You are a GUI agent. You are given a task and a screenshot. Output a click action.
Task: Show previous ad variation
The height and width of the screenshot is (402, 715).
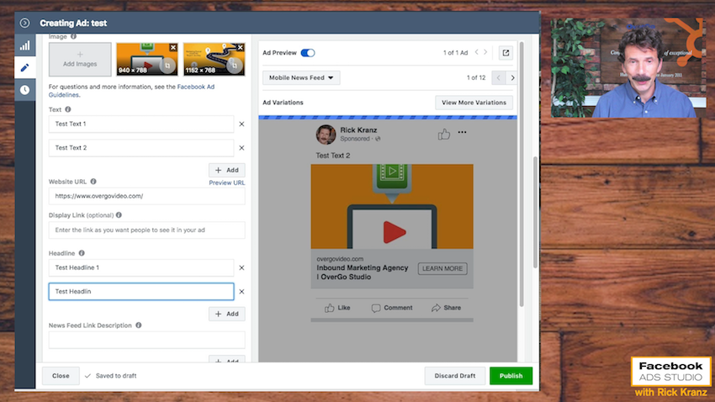(x=499, y=78)
